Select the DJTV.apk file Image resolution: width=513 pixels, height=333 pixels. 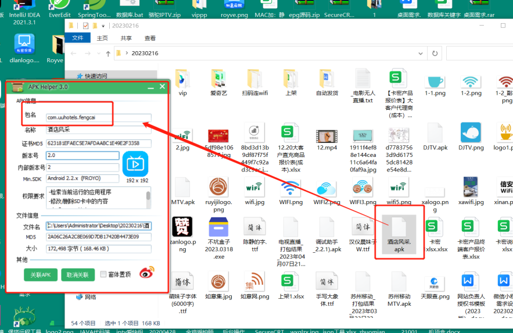(435, 137)
